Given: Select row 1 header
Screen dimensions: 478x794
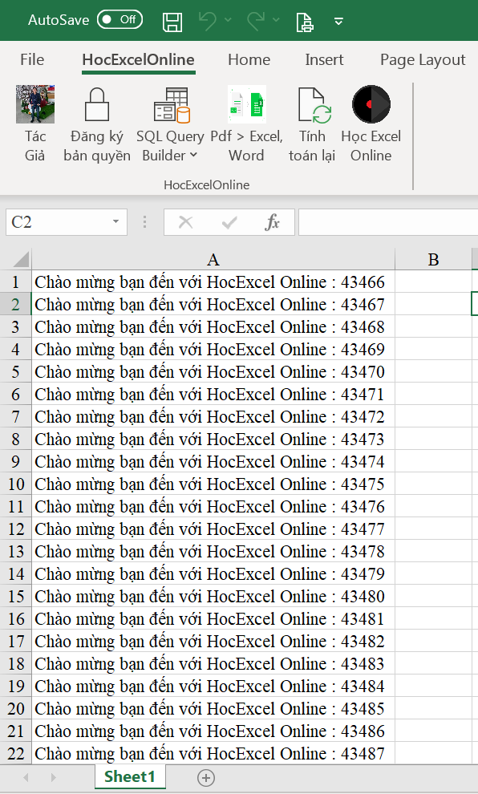Looking at the screenshot, I should 16,282.
